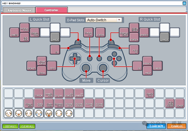Select the Crafting key tile
Image resolution: width=188 pixels, height=131 pixels.
(35, 32)
